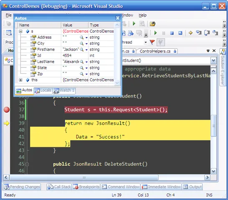Click the code editor vertical scrollbar thumb
The height and width of the screenshot is (200, 228).
pyautogui.click(x=213, y=126)
